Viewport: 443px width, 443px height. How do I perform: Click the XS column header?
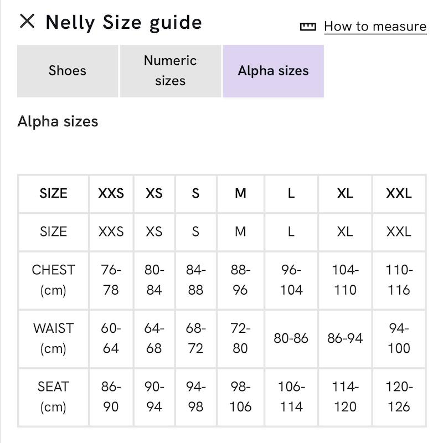click(154, 193)
